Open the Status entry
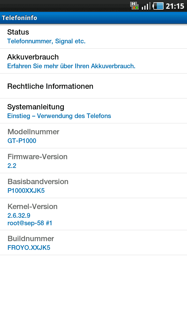 pos(93,36)
